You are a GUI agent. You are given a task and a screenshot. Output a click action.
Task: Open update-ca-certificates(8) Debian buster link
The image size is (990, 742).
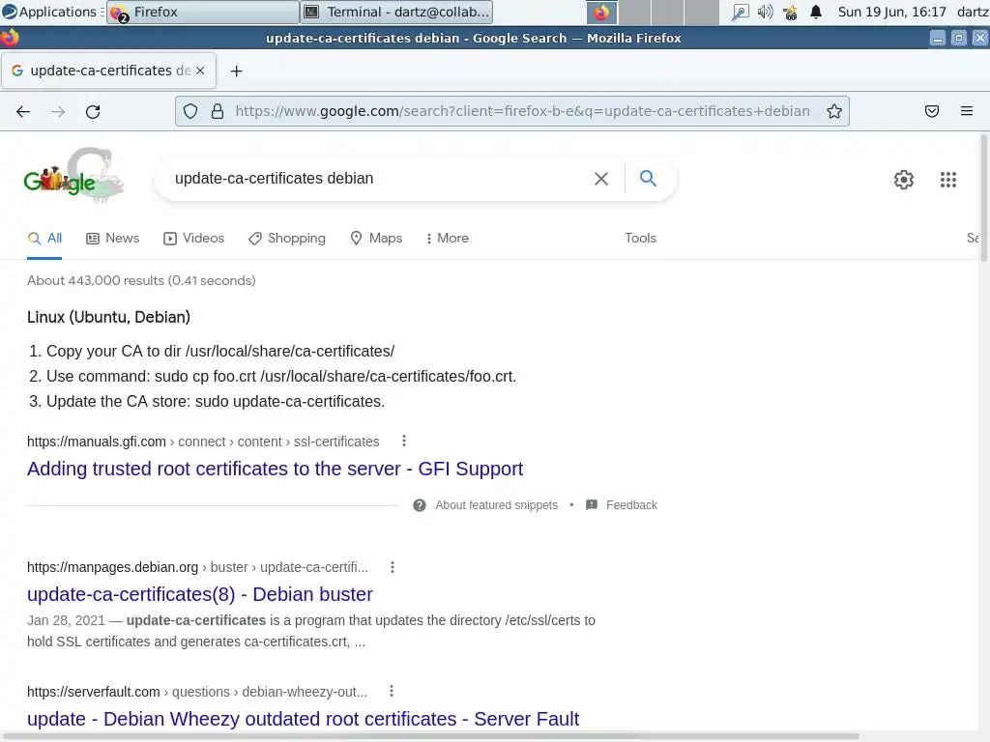coord(200,594)
